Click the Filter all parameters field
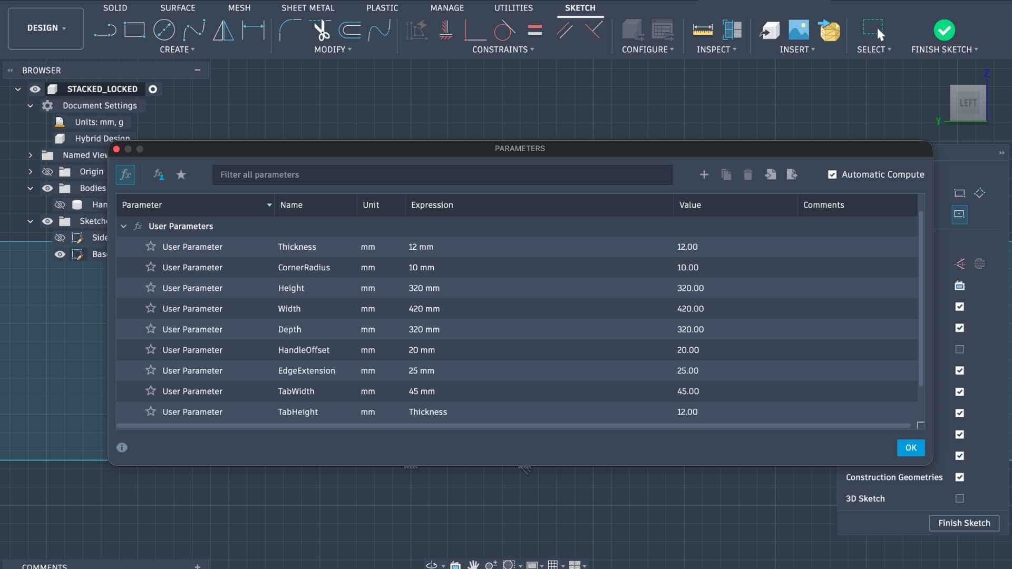 click(x=442, y=174)
